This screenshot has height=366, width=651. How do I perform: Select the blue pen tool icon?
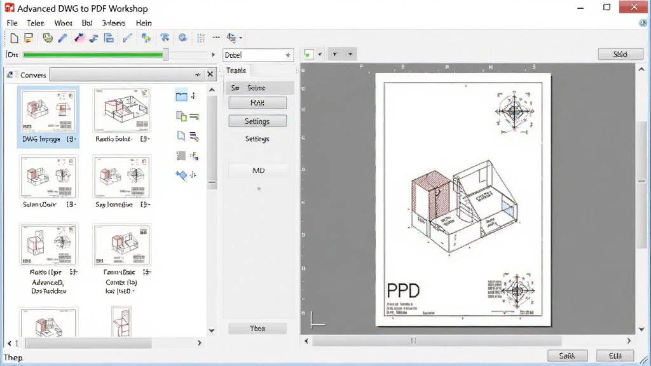point(63,38)
